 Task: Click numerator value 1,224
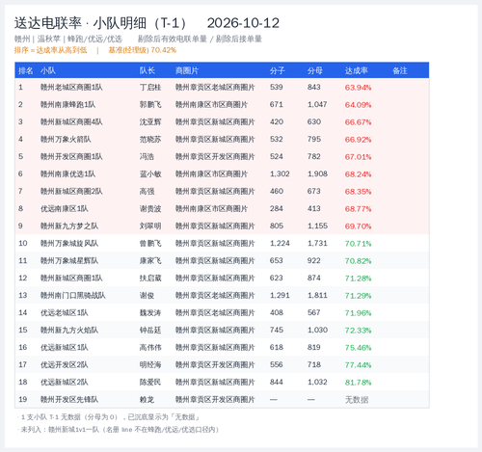pyautogui.click(x=280, y=243)
